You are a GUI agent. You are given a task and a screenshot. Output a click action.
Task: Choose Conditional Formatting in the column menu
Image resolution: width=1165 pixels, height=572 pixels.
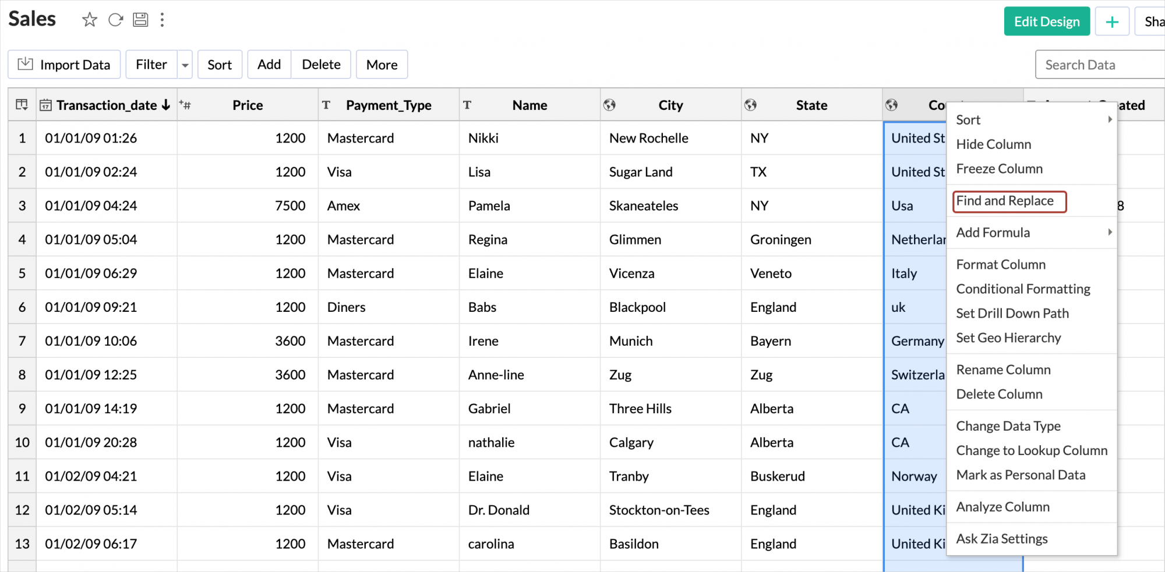pyautogui.click(x=1023, y=289)
